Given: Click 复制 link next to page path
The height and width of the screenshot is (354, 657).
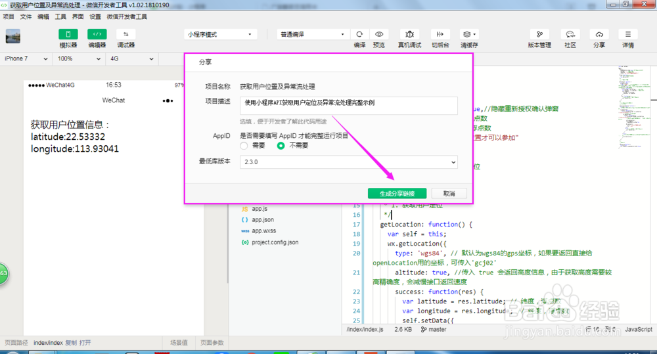Looking at the screenshot, I should point(71,343).
